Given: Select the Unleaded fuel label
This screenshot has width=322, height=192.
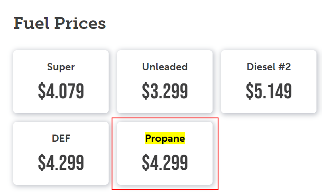Looking at the screenshot, I should (165, 67).
